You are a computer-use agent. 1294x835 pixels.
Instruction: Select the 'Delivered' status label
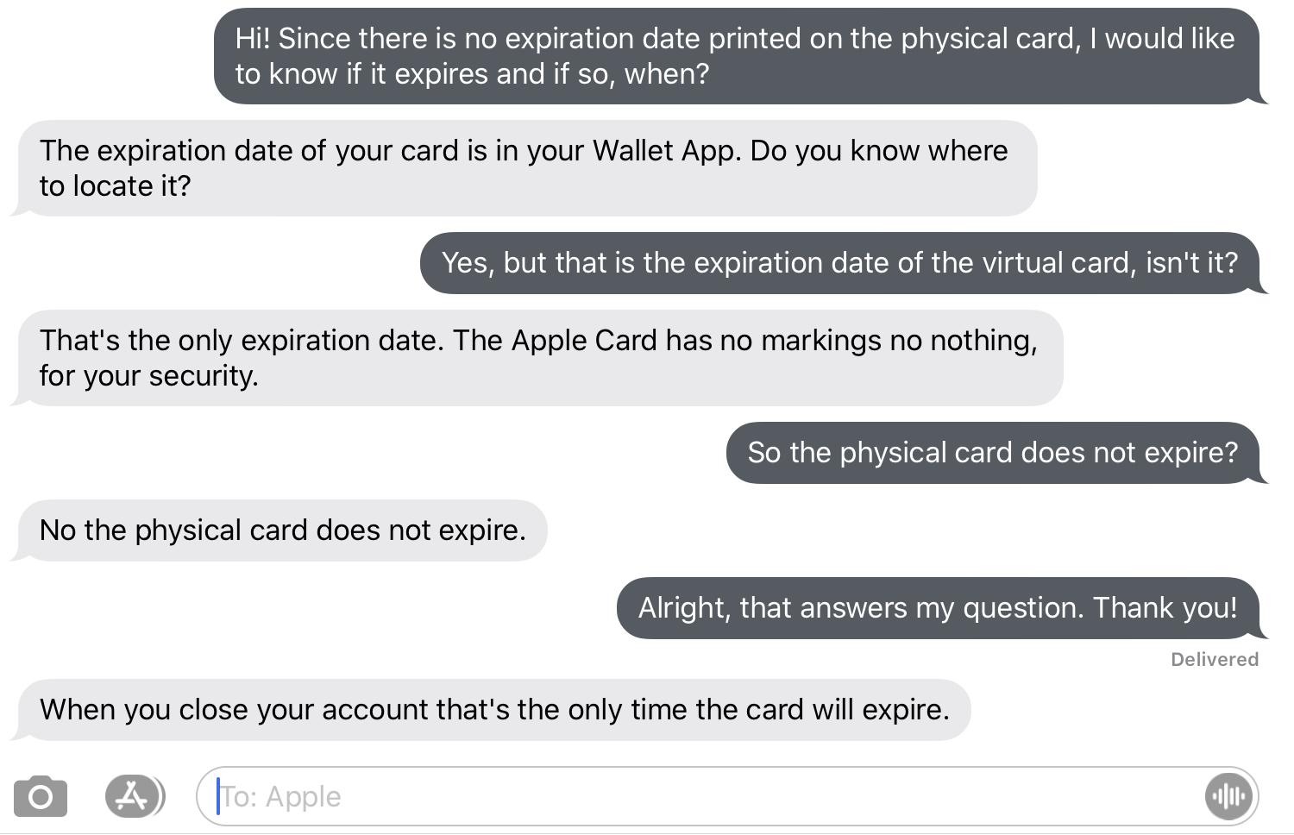tap(1213, 659)
